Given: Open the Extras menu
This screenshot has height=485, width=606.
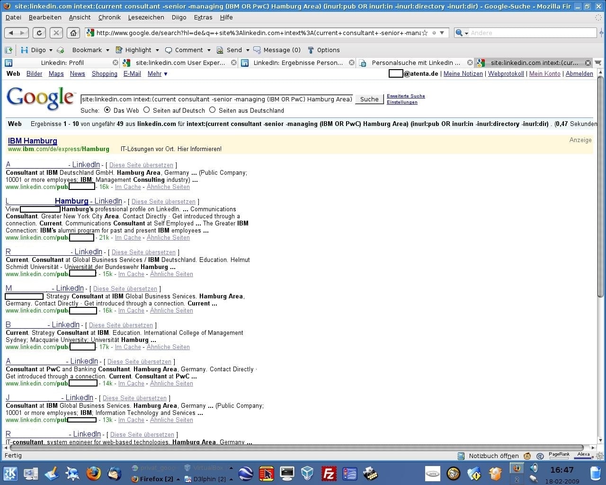Looking at the screenshot, I should pyautogui.click(x=203, y=17).
